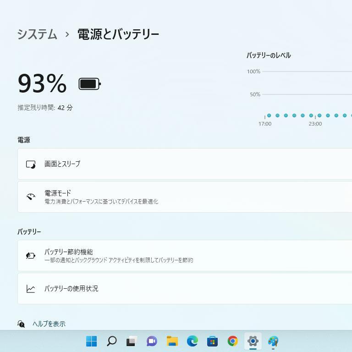Screen dimensions: 352x352
Task: Click the breadcrumb chevron separator
Action: pos(67,34)
